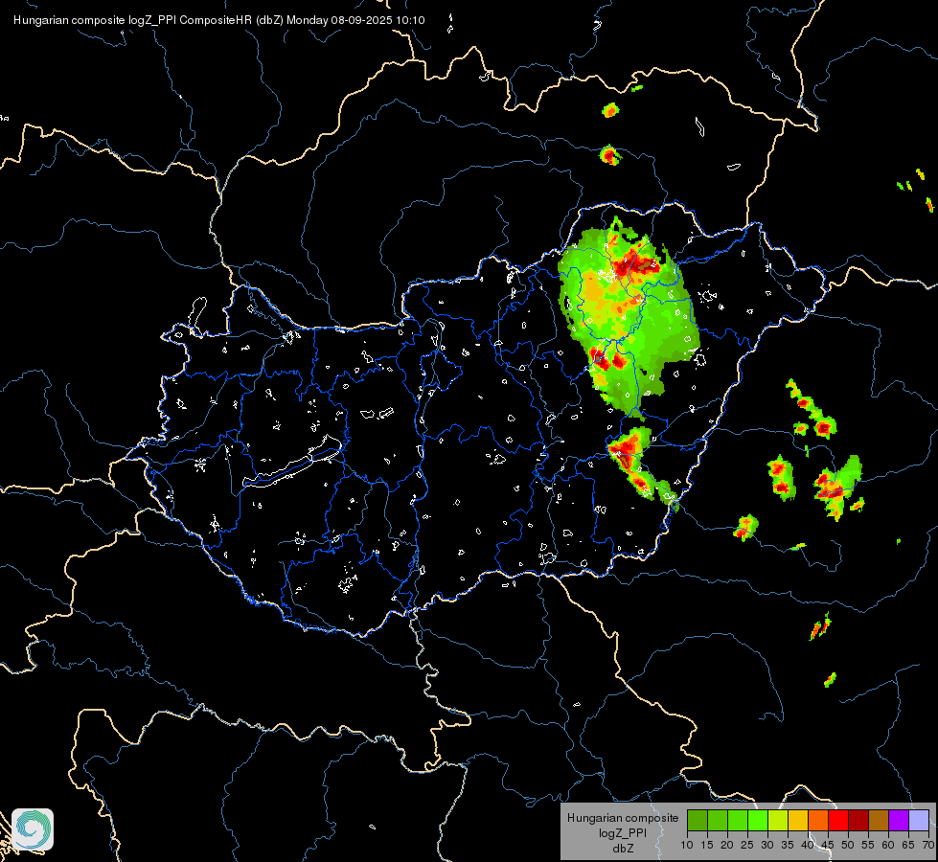Image resolution: width=938 pixels, height=862 pixels.
Task: Click the 35–40 dBZ yellow swatch
Action: pyautogui.click(x=798, y=820)
